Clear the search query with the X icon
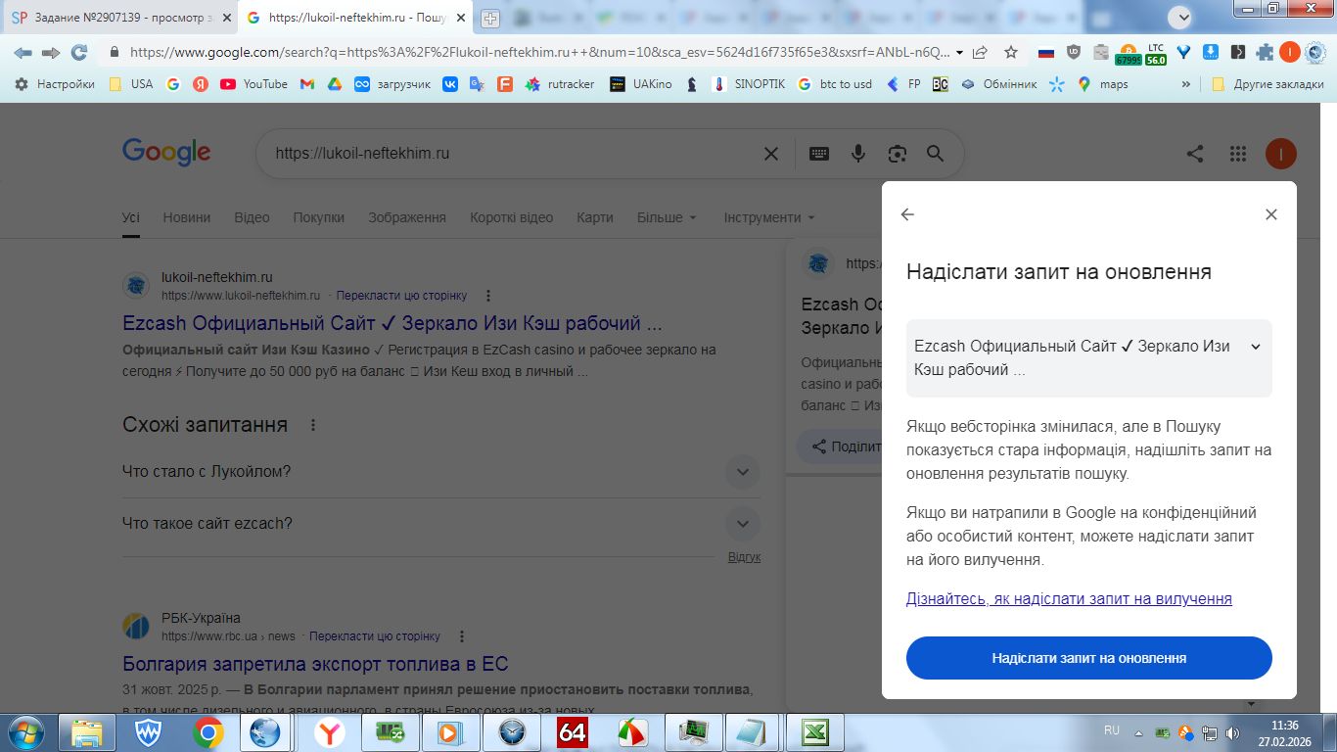 771,154
